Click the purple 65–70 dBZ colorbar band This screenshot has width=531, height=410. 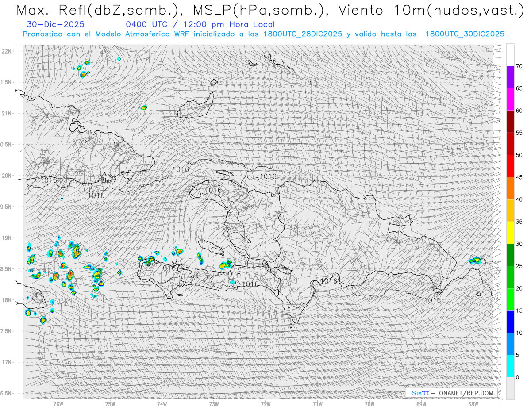point(510,77)
